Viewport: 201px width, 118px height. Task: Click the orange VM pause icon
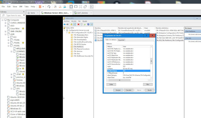click(40, 7)
